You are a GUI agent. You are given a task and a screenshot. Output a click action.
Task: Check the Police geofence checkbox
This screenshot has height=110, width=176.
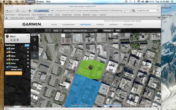pos(7,63)
